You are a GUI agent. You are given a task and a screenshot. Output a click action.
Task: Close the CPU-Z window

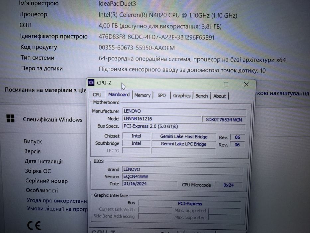(246, 85)
